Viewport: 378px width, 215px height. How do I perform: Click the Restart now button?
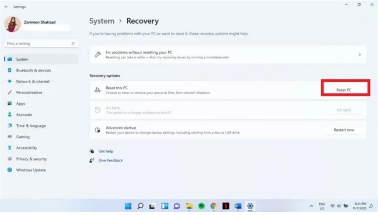coord(344,130)
